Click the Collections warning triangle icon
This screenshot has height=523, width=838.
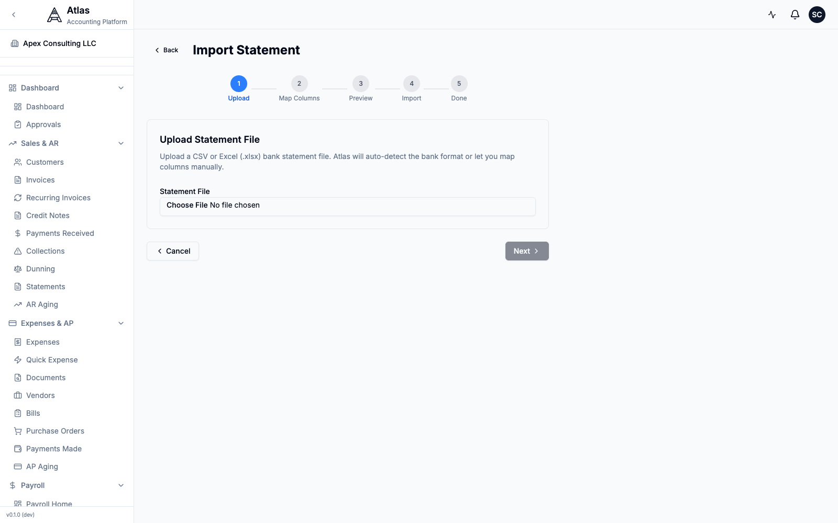[18, 251]
